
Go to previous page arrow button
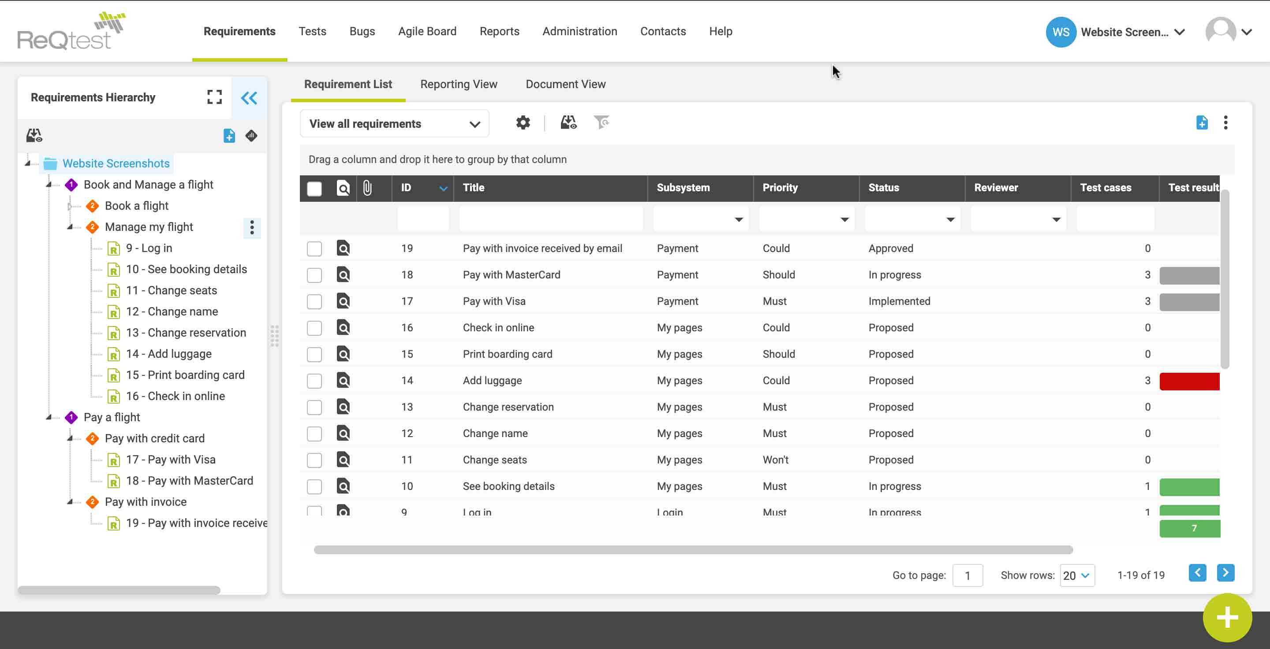coord(1198,573)
